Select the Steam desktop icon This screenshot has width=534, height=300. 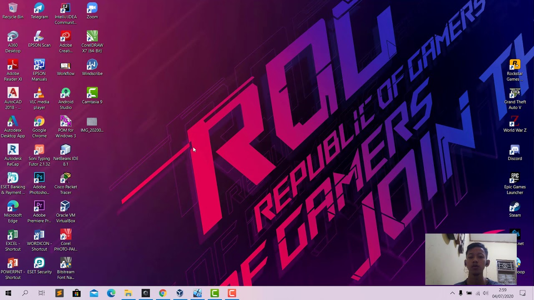[515, 210]
